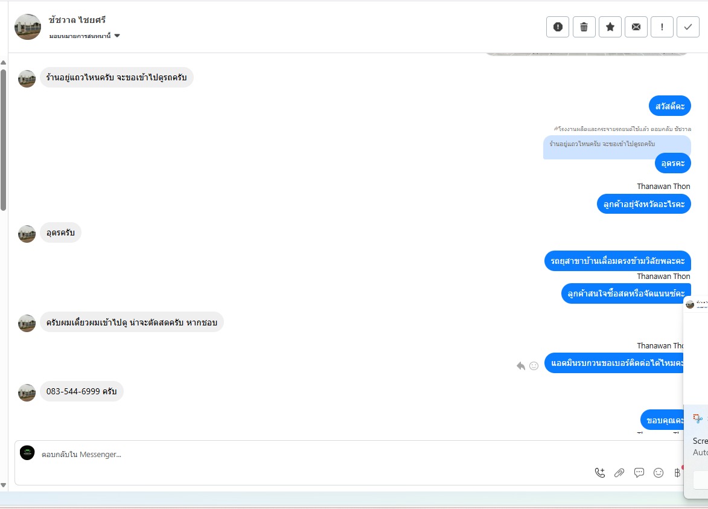Flag conversation as priority exclamation icon

point(662,27)
